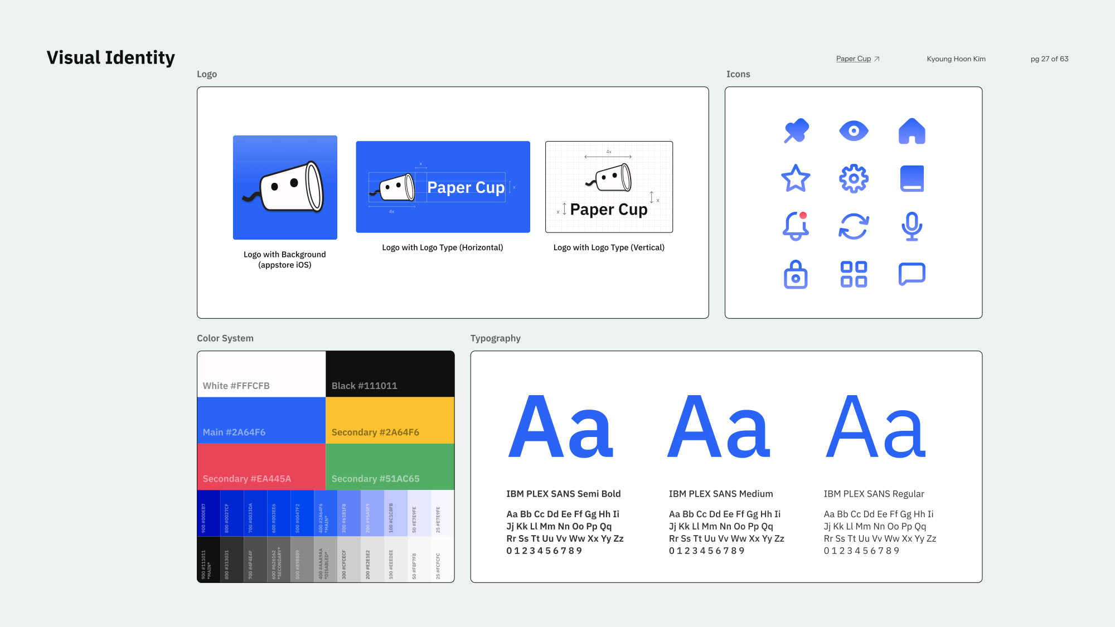Select blue shade 200 #95A5F9
Image resolution: width=1115 pixels, height=627 pixels.
click(373, 513)
